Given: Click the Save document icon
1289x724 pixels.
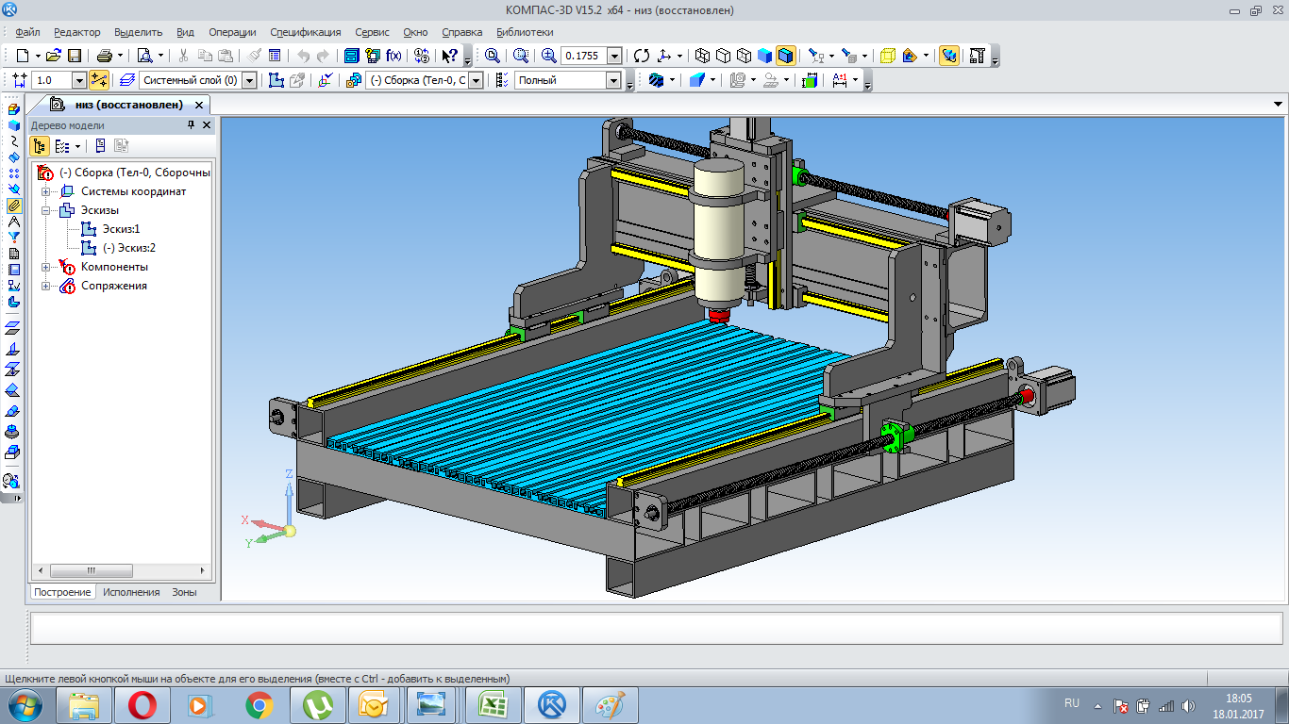Looking at the screenshot, I should pos(75,56).
